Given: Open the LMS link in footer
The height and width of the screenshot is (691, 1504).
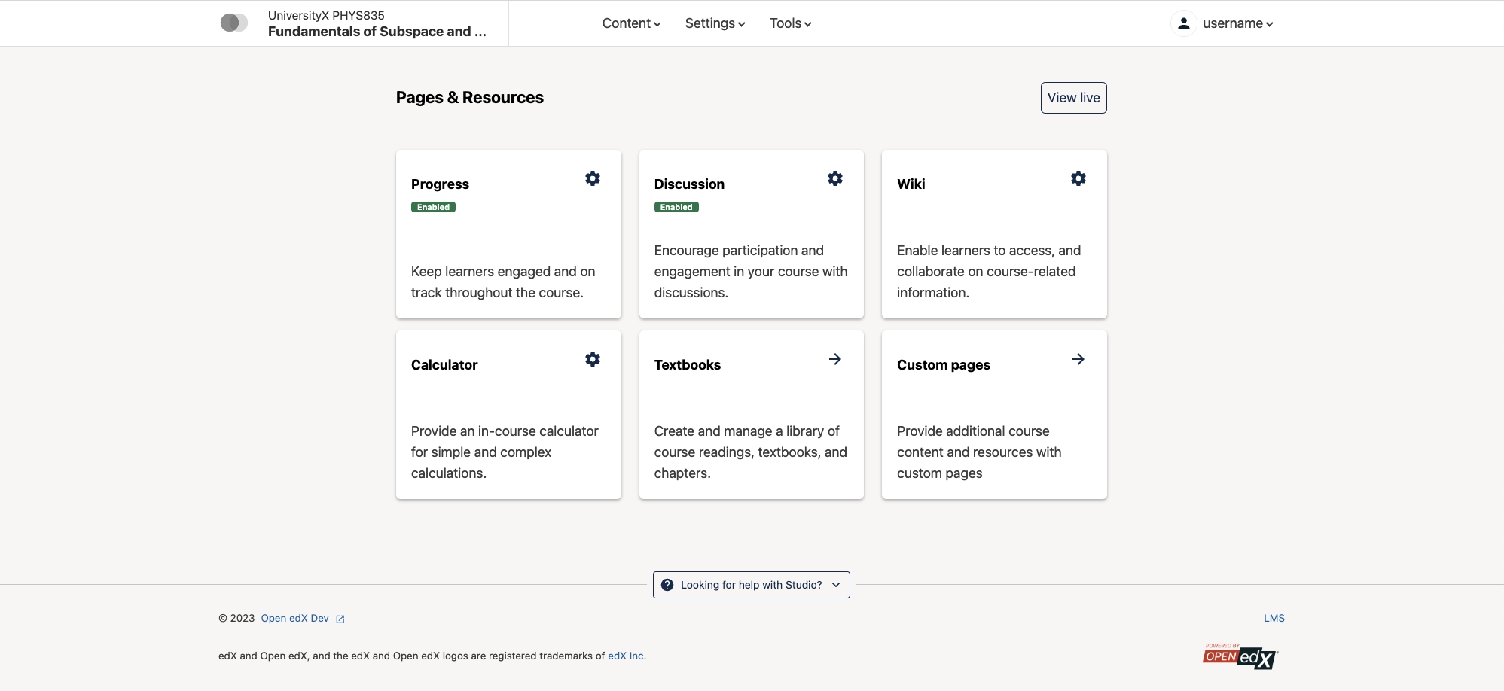Looking at the screenshot, I should 1274,618.
